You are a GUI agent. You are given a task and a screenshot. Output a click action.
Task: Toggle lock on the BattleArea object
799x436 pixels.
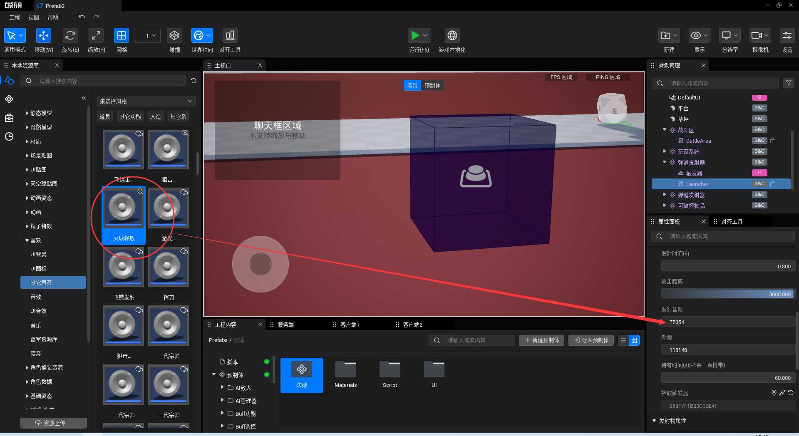click(x=773, y=140)
